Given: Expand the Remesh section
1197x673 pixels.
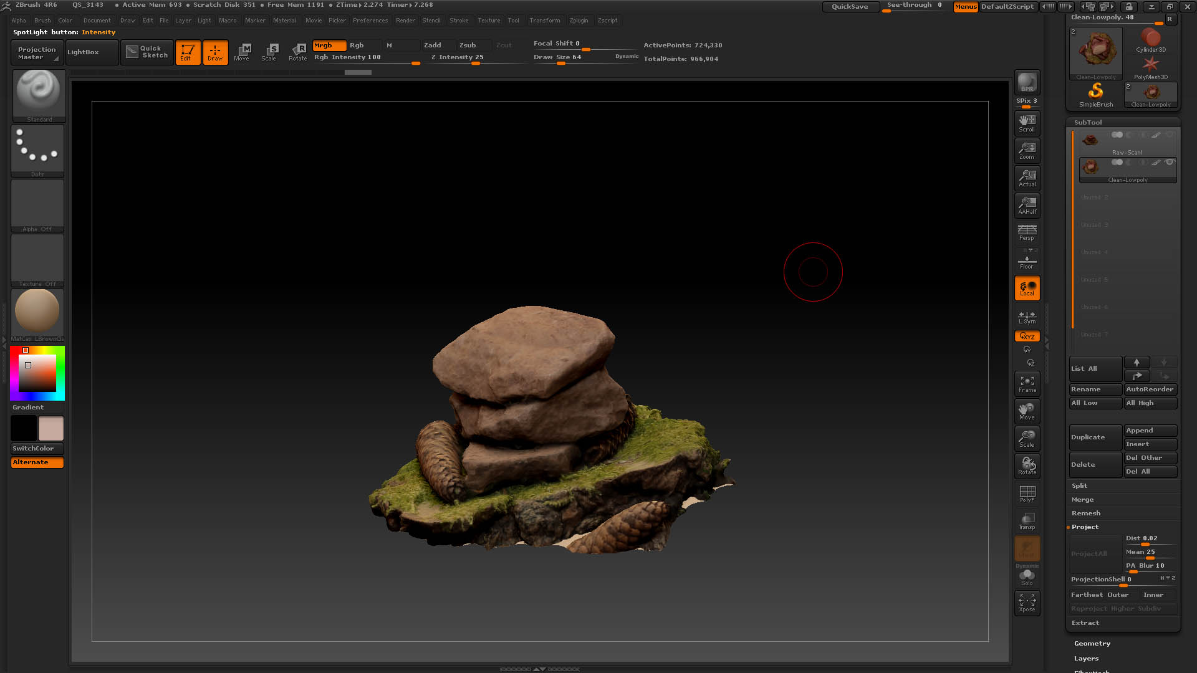Looking at the screenshot, I should pyautogui.click(x=1086, y=513).
